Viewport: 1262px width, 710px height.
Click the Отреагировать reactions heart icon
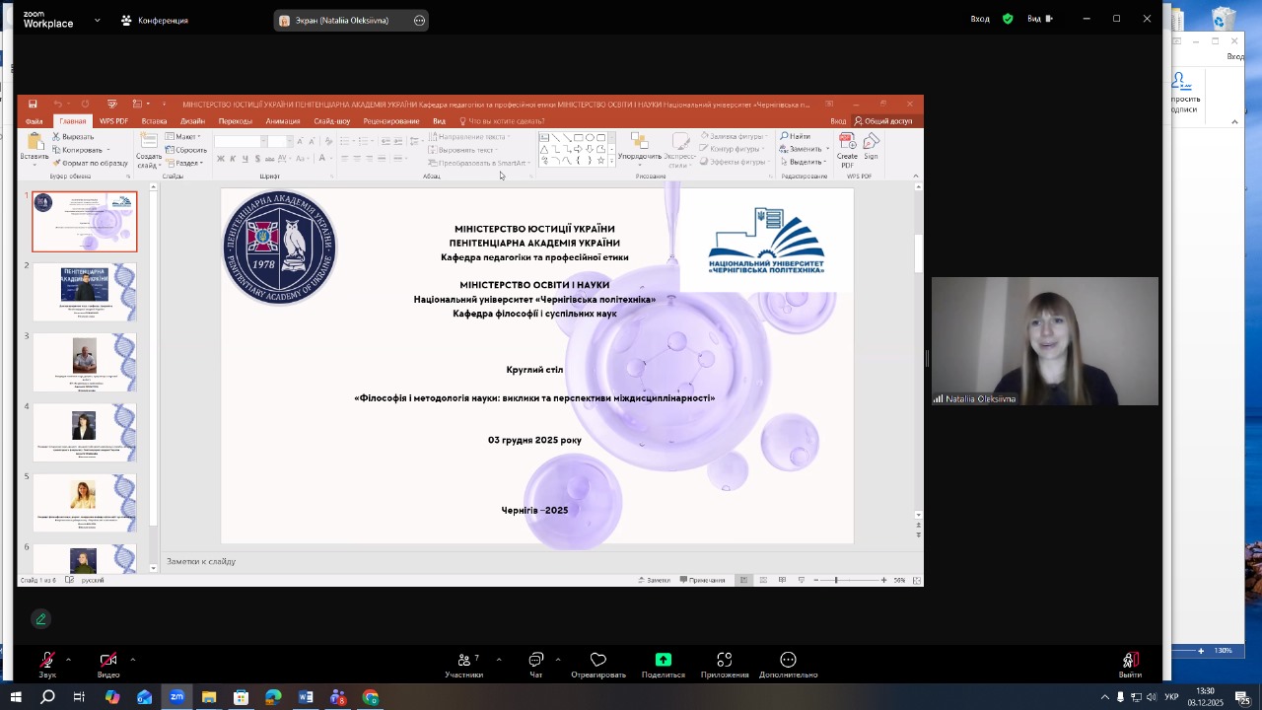tap(598, 661)
